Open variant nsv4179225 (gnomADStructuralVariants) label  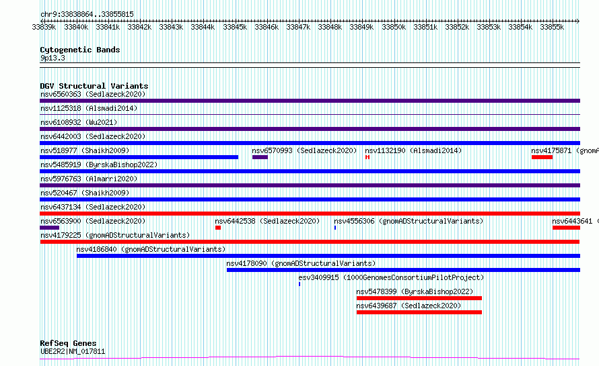point(115,235)
